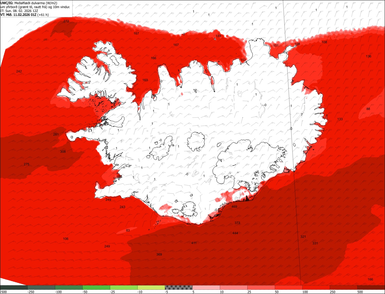Select the darkest red legend swatch above 500
385x294 pixels.
point(371,287)
